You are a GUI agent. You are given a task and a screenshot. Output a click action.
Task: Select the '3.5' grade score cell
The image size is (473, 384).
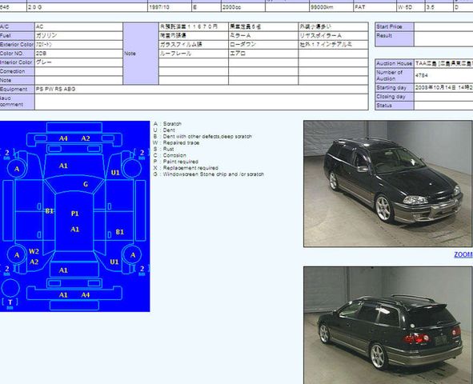[x=439, y=7]
